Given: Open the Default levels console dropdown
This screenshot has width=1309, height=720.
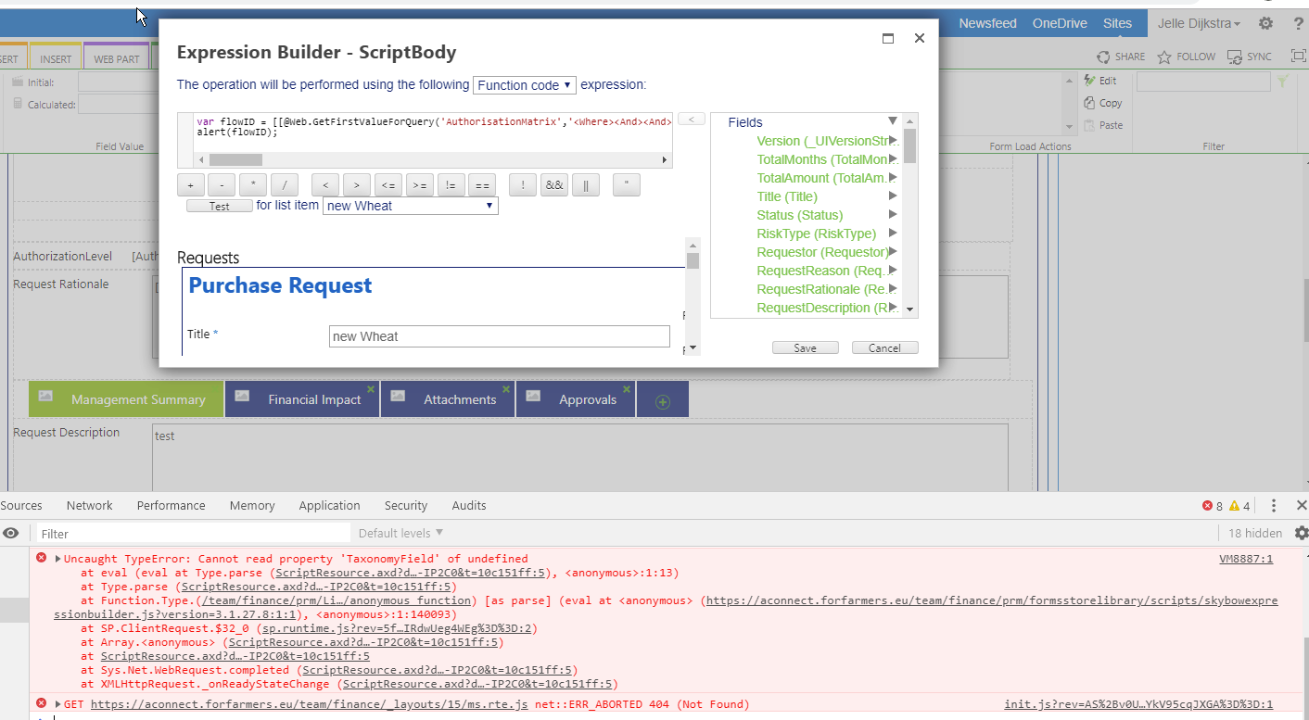Looking at the screenshot, I should 400,533.
